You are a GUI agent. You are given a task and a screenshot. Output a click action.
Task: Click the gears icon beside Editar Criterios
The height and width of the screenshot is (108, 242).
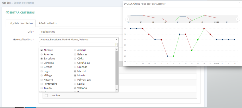[7, 12]
